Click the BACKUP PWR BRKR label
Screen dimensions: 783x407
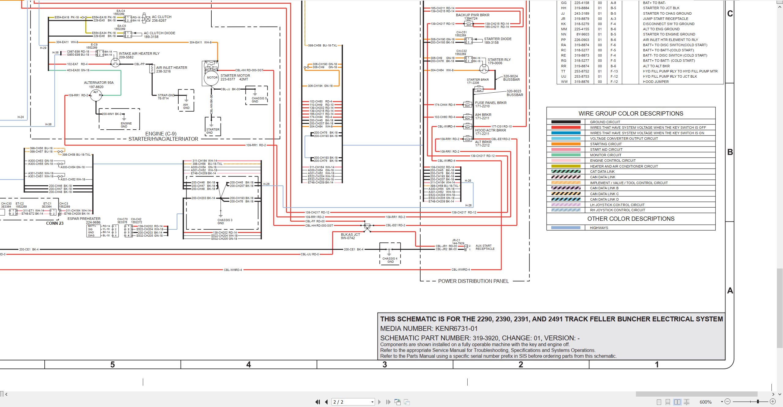[x=472, y=15]
